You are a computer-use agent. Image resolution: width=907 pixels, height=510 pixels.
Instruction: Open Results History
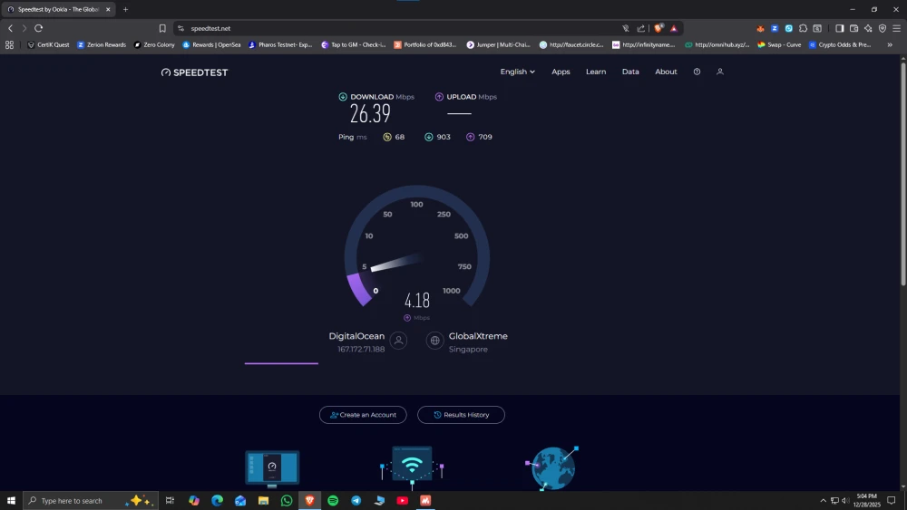[461, 415]
